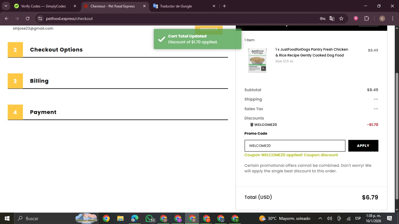Translate this page with the translate icon
The width and height of the screenshot is (399, 224).
[x=332, y=19]
